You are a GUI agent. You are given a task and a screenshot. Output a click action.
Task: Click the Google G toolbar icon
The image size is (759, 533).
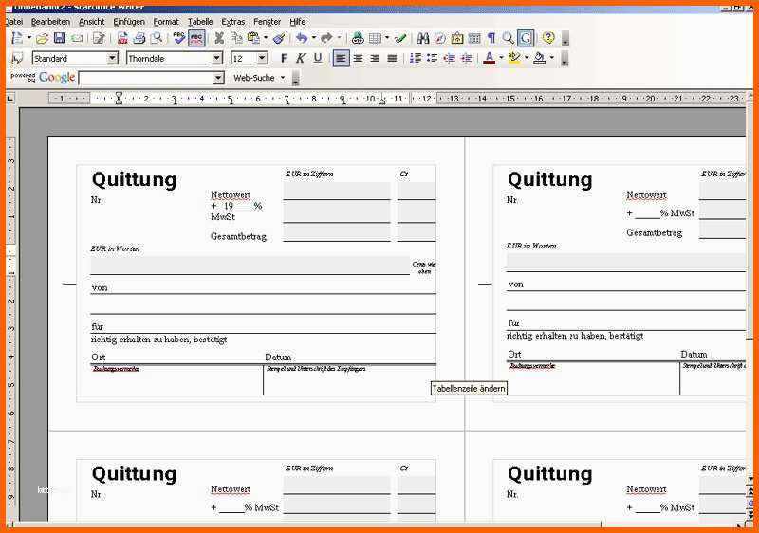click(526, 38)
